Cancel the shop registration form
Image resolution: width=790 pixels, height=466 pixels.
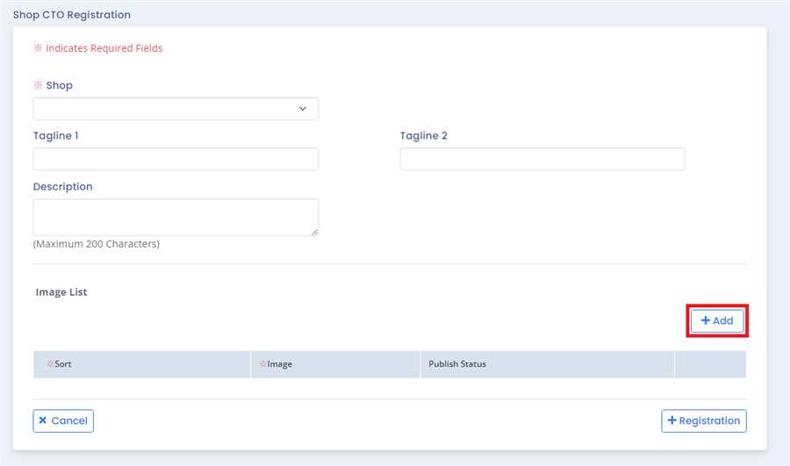pyautogui.click(x=63, y=421)
